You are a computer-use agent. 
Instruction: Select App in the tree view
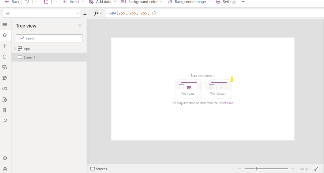tap(27, 49)
